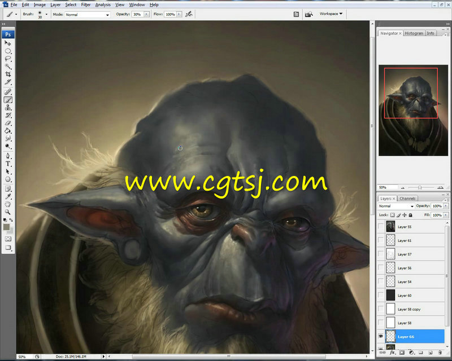Select the Hand tool
This screenshot has width=452, height=361.
click(x=8, y=204)
